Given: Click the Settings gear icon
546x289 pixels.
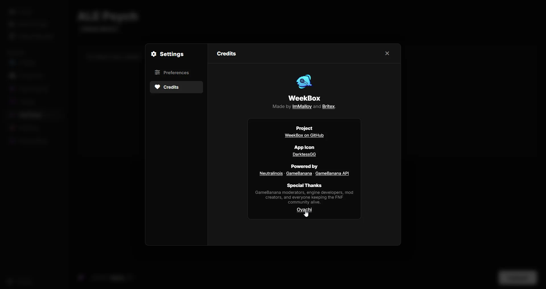Looking at the screenshot, I should coord(154,54).
